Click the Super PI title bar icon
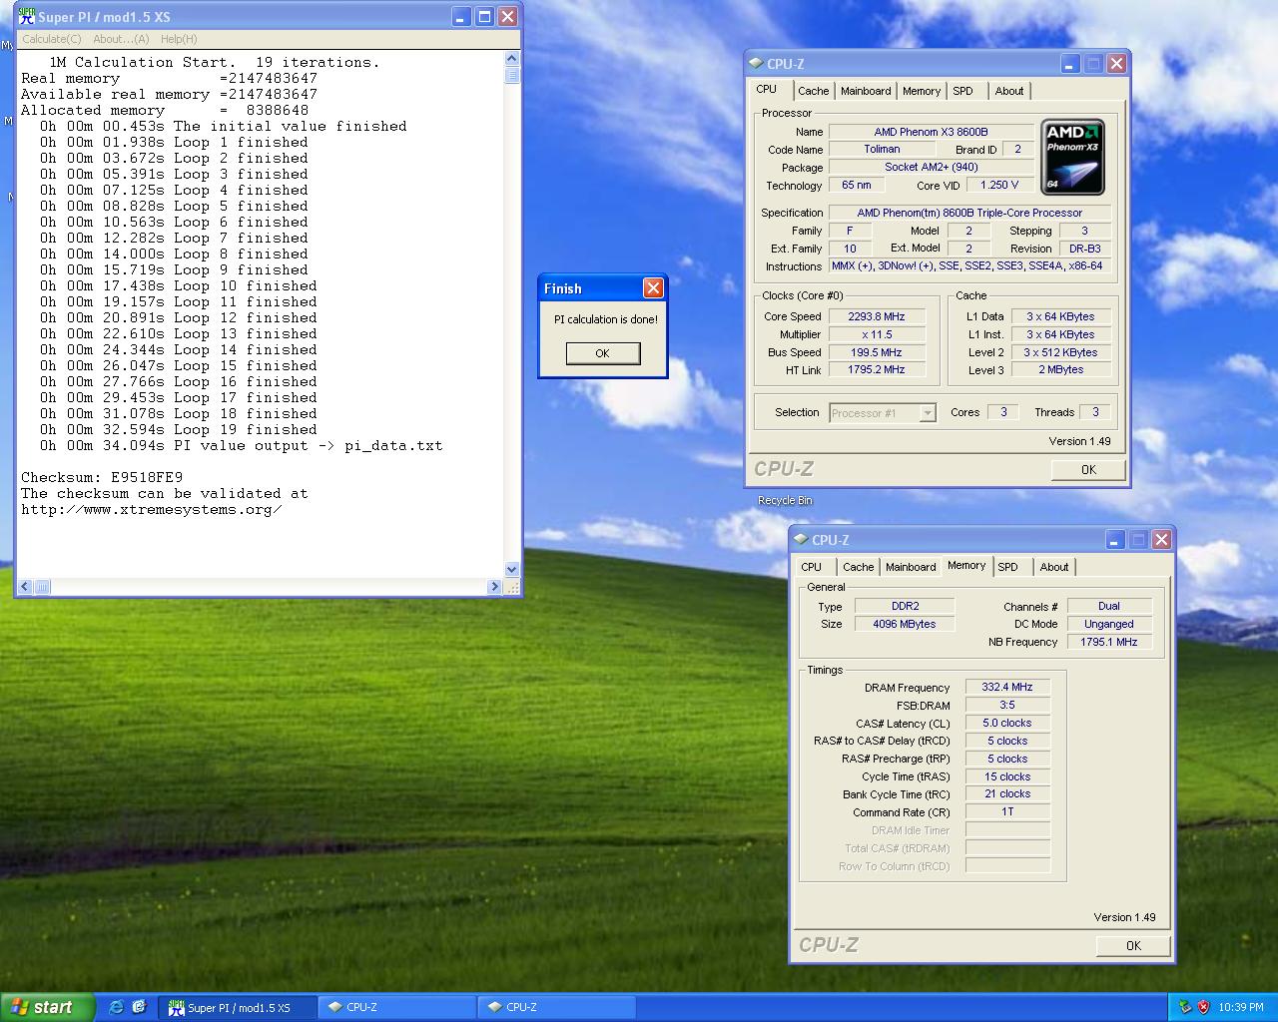 tap(27, 17)
